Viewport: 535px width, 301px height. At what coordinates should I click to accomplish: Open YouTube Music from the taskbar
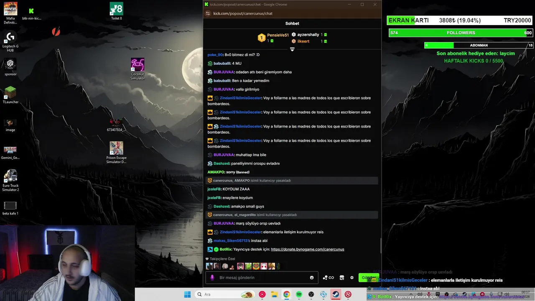(262, 294)
